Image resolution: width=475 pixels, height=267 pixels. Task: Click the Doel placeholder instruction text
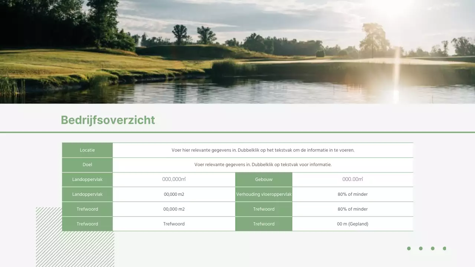pos(263,165)
